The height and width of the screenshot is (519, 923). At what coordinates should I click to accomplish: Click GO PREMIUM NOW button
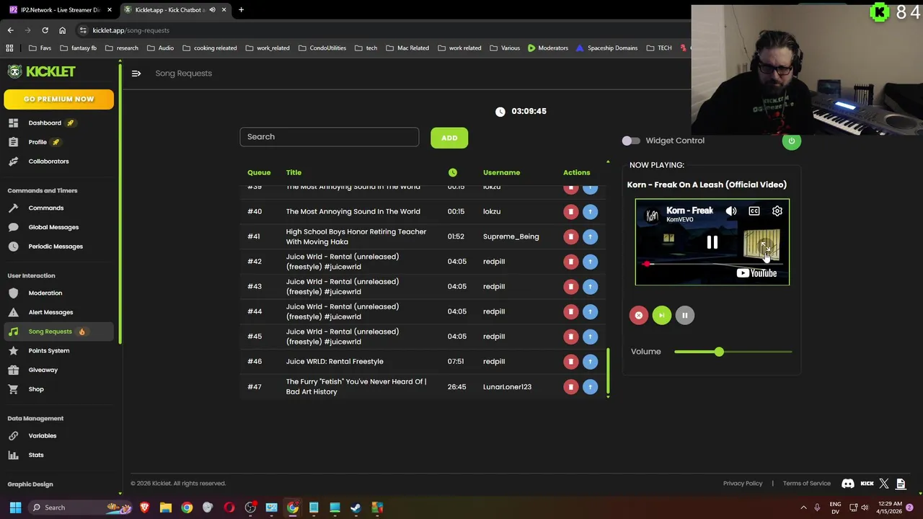pos(58,99)
